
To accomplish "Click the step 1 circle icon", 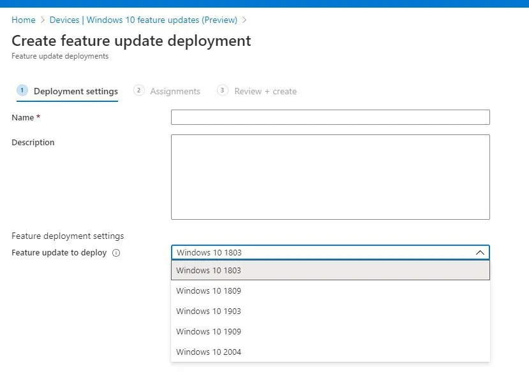I will pos(22,90).
